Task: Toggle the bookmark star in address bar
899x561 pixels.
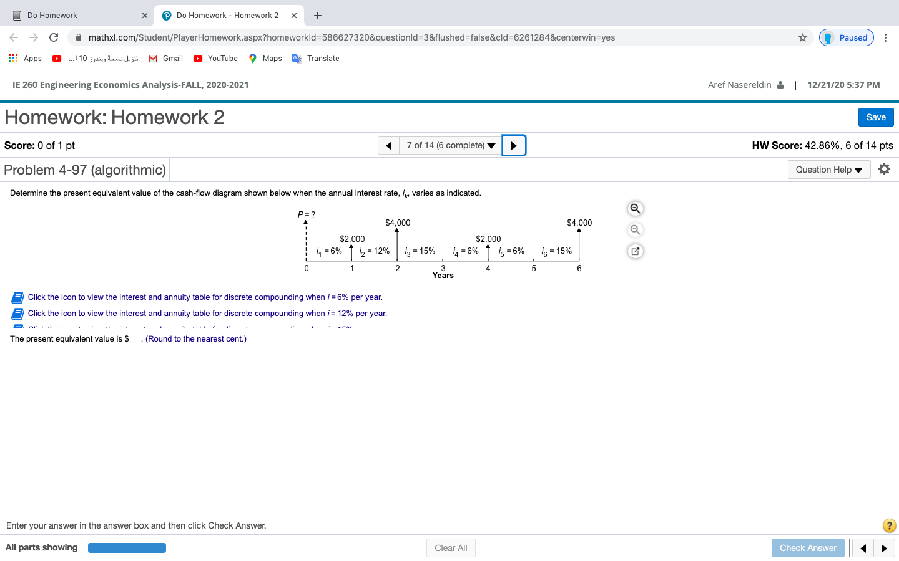Action: pos(802,37)
